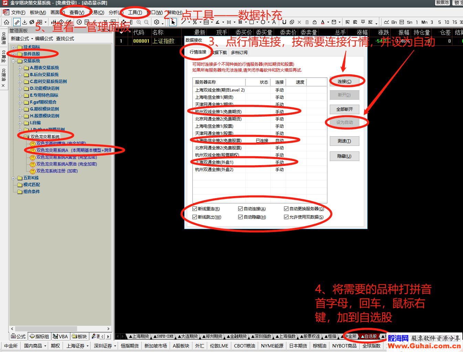Click the 恒指期货 market button

(130, 346)
